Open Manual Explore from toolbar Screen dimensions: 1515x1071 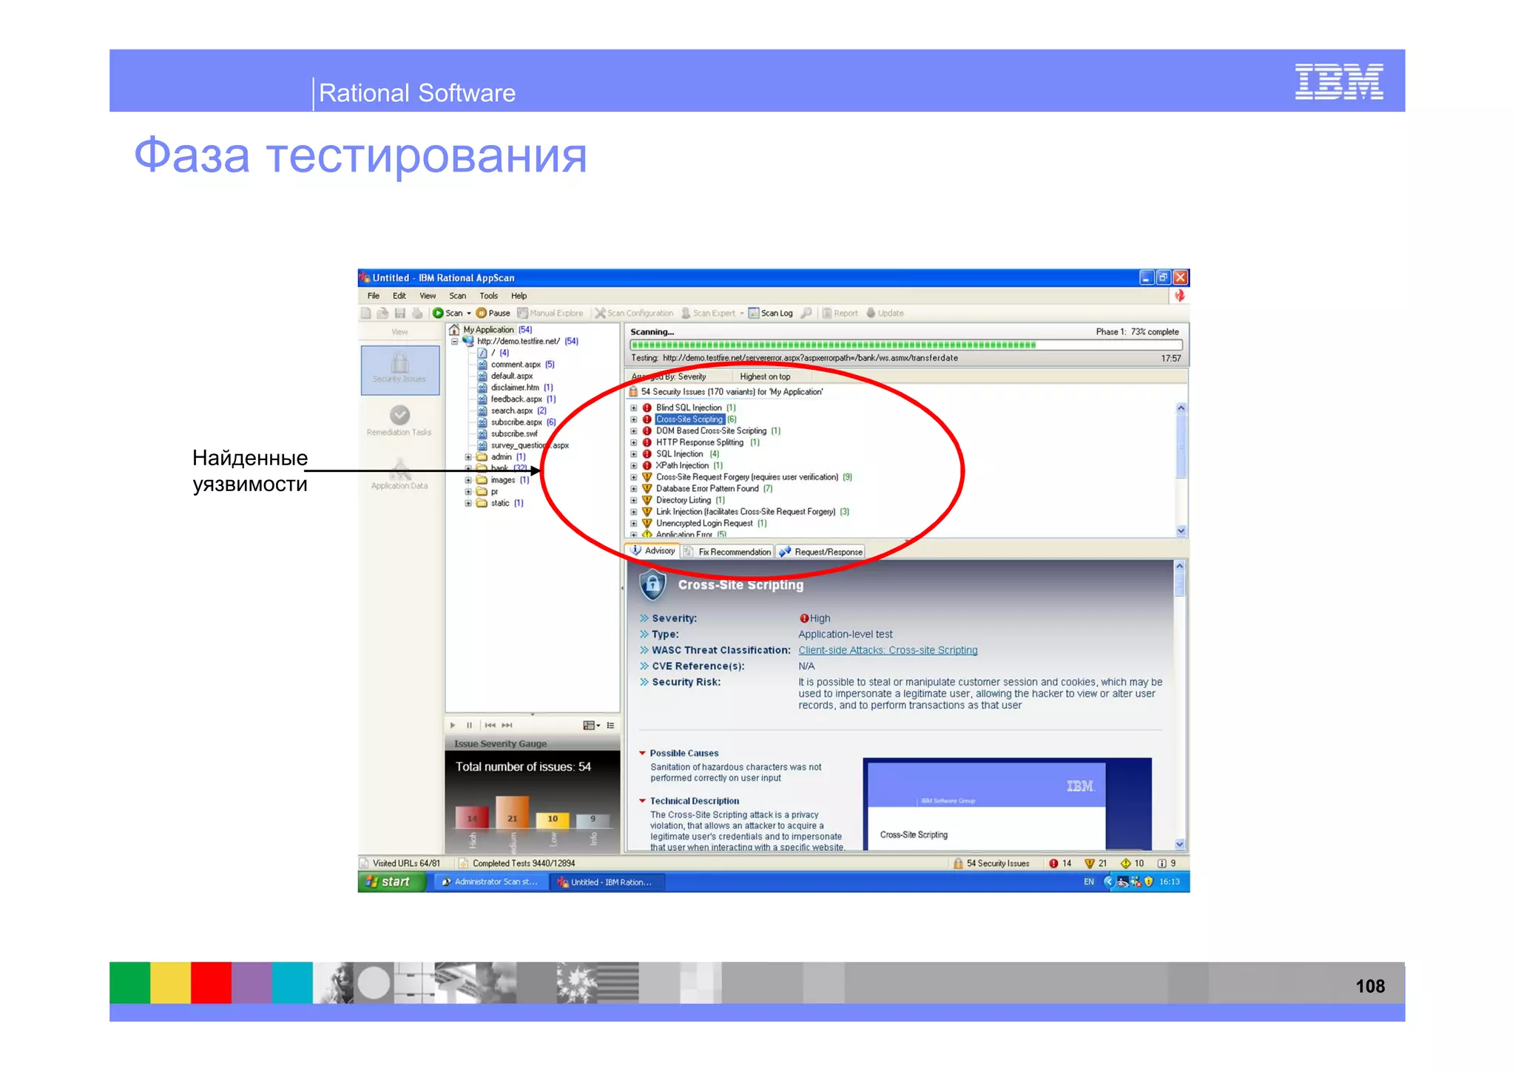point(550,313)
